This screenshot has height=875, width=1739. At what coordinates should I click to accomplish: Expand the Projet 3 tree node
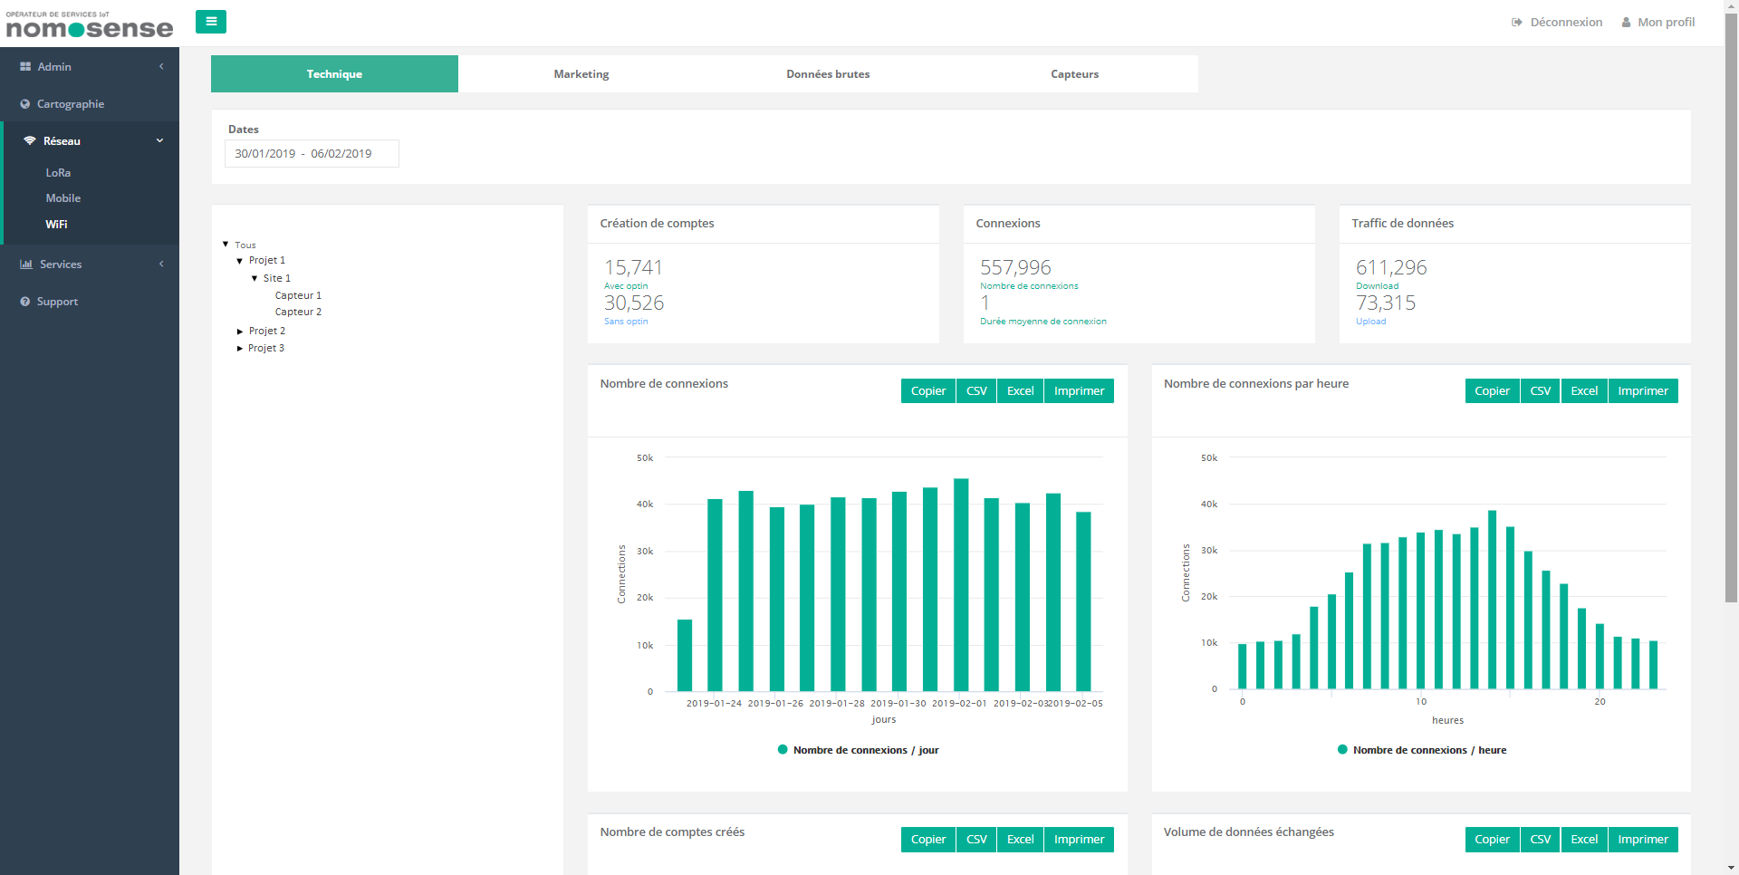240,349
